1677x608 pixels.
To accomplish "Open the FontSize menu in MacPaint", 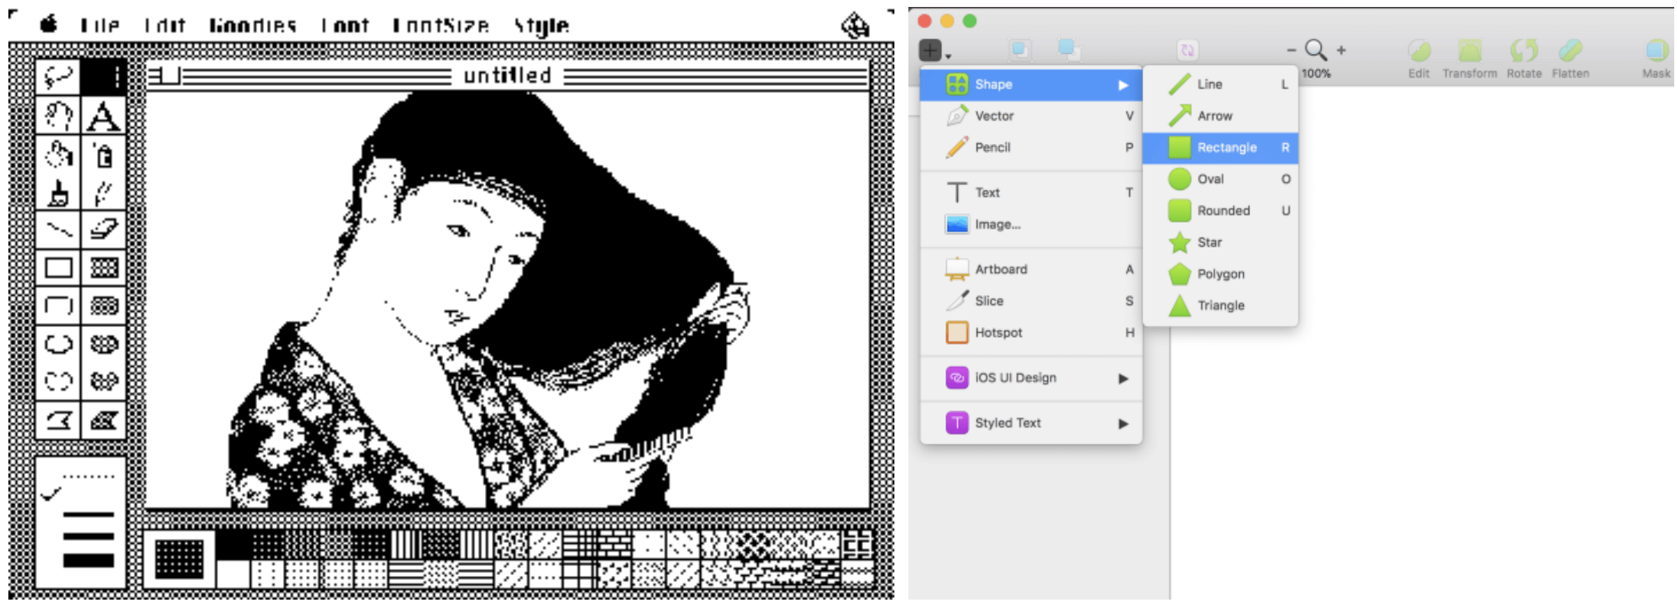I will (x=441, y=26).
